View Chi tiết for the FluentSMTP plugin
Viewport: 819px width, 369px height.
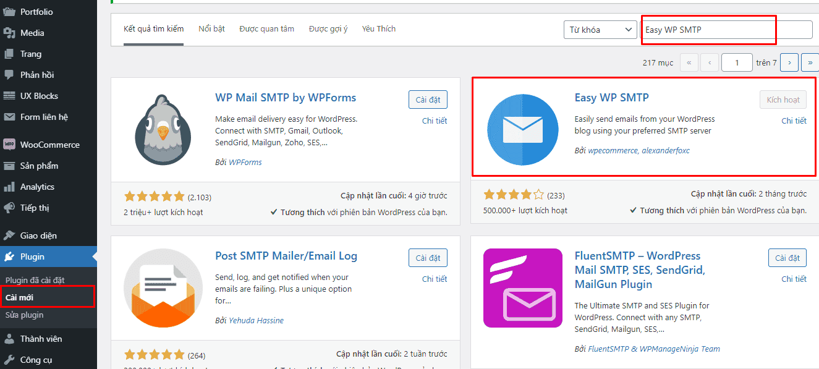pyautogui.click(x=794, y=279)
